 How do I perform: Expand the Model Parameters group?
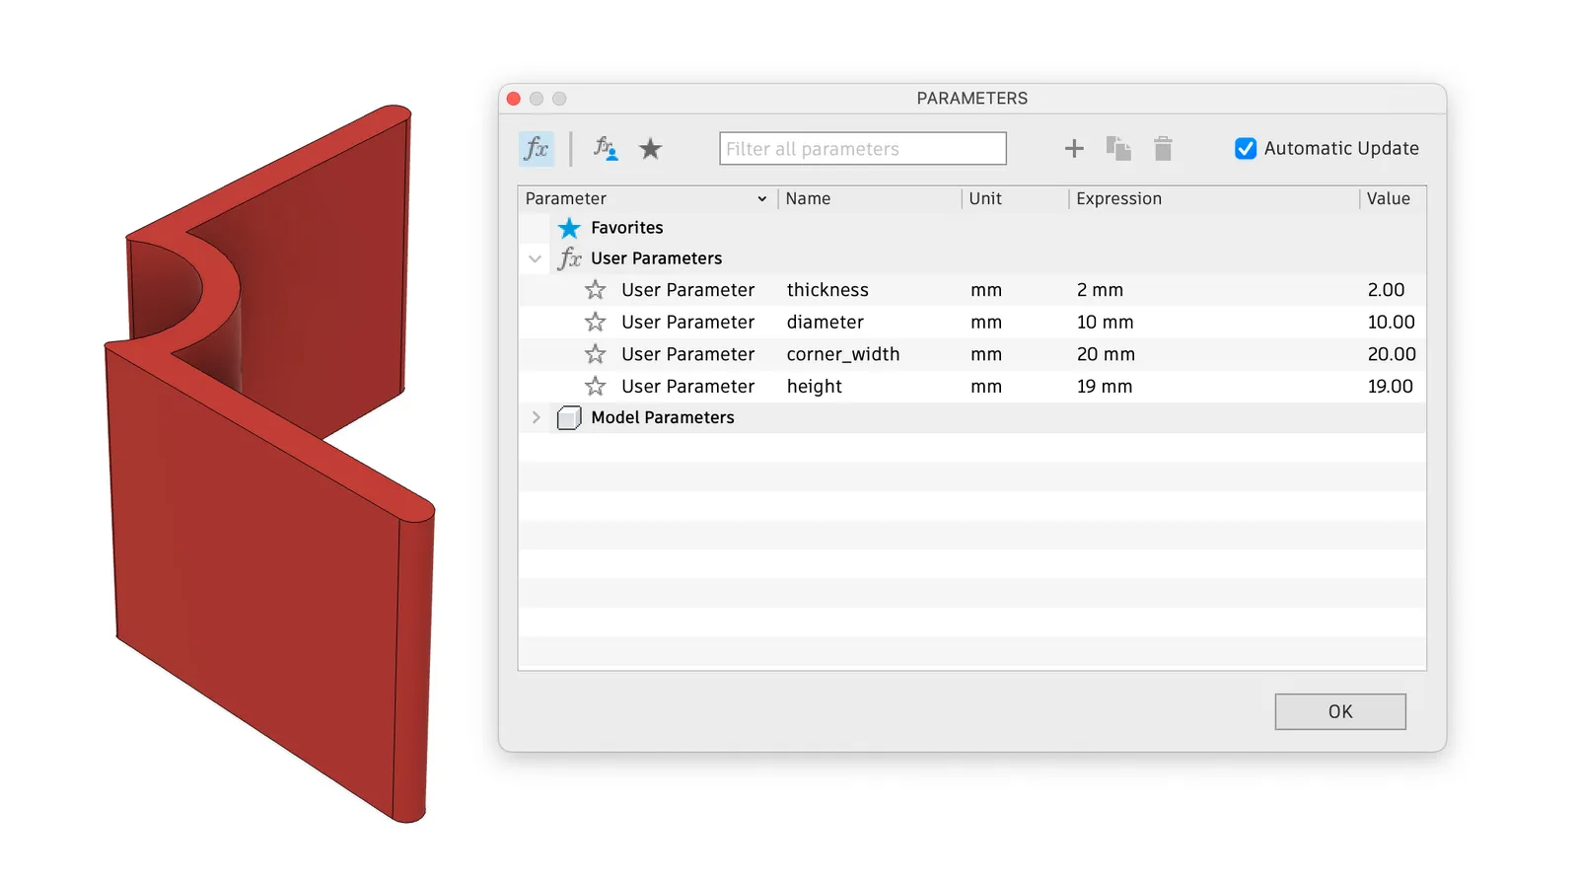536,417
